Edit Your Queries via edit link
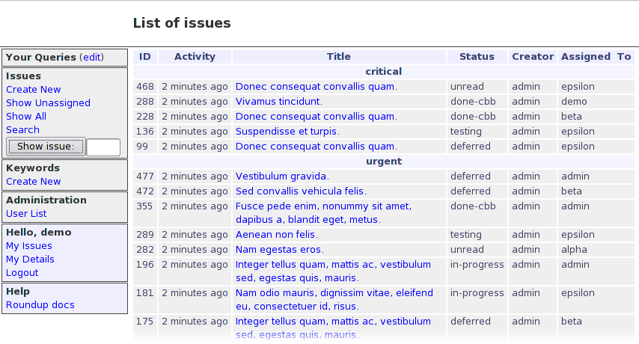 point(92,58)
